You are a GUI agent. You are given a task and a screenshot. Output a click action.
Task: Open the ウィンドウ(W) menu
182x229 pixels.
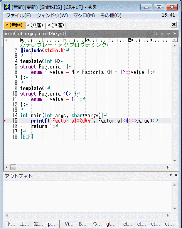[x=52, y=15]
